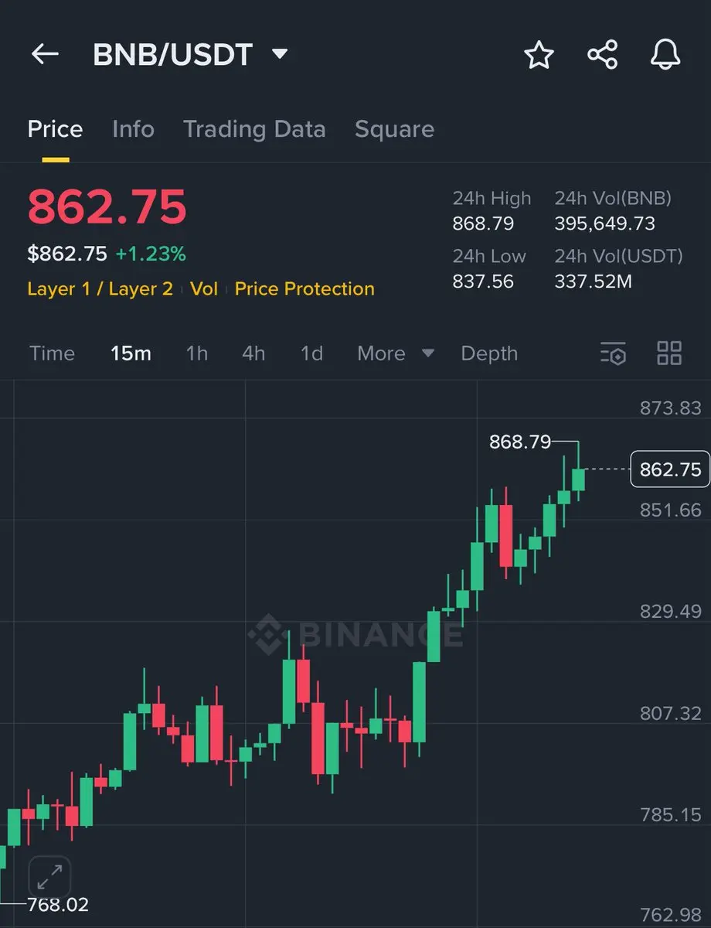Open the Layer 1 / Layer 2 tag

click(x=100, y=288)
